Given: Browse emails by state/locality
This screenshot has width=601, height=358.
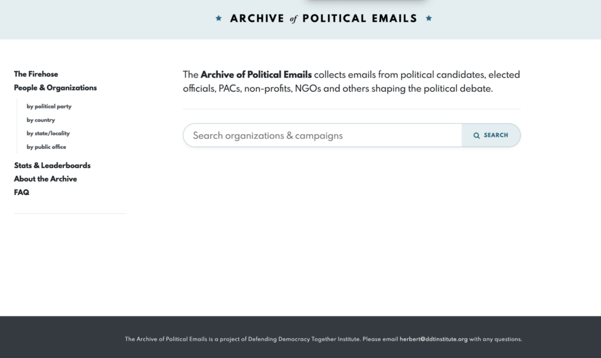Looking at the screenshot, I should tap(48, 133).
